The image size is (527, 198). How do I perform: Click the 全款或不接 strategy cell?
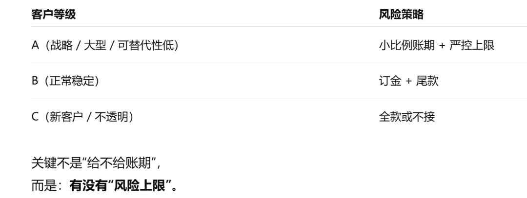406,117
